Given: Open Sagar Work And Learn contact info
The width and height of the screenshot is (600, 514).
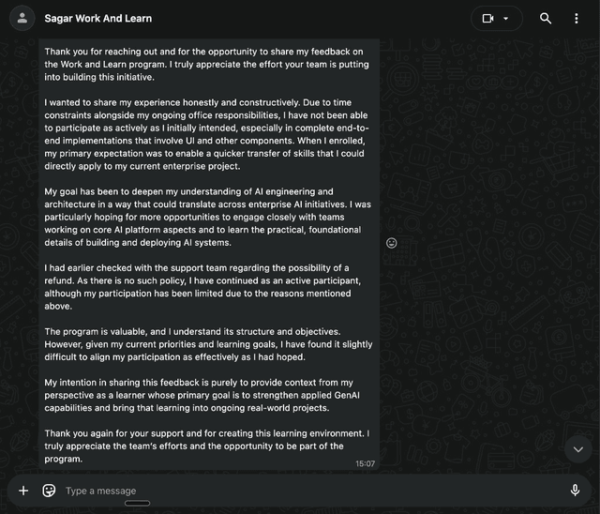Looking at the screenshot, I should coord(98,18).
